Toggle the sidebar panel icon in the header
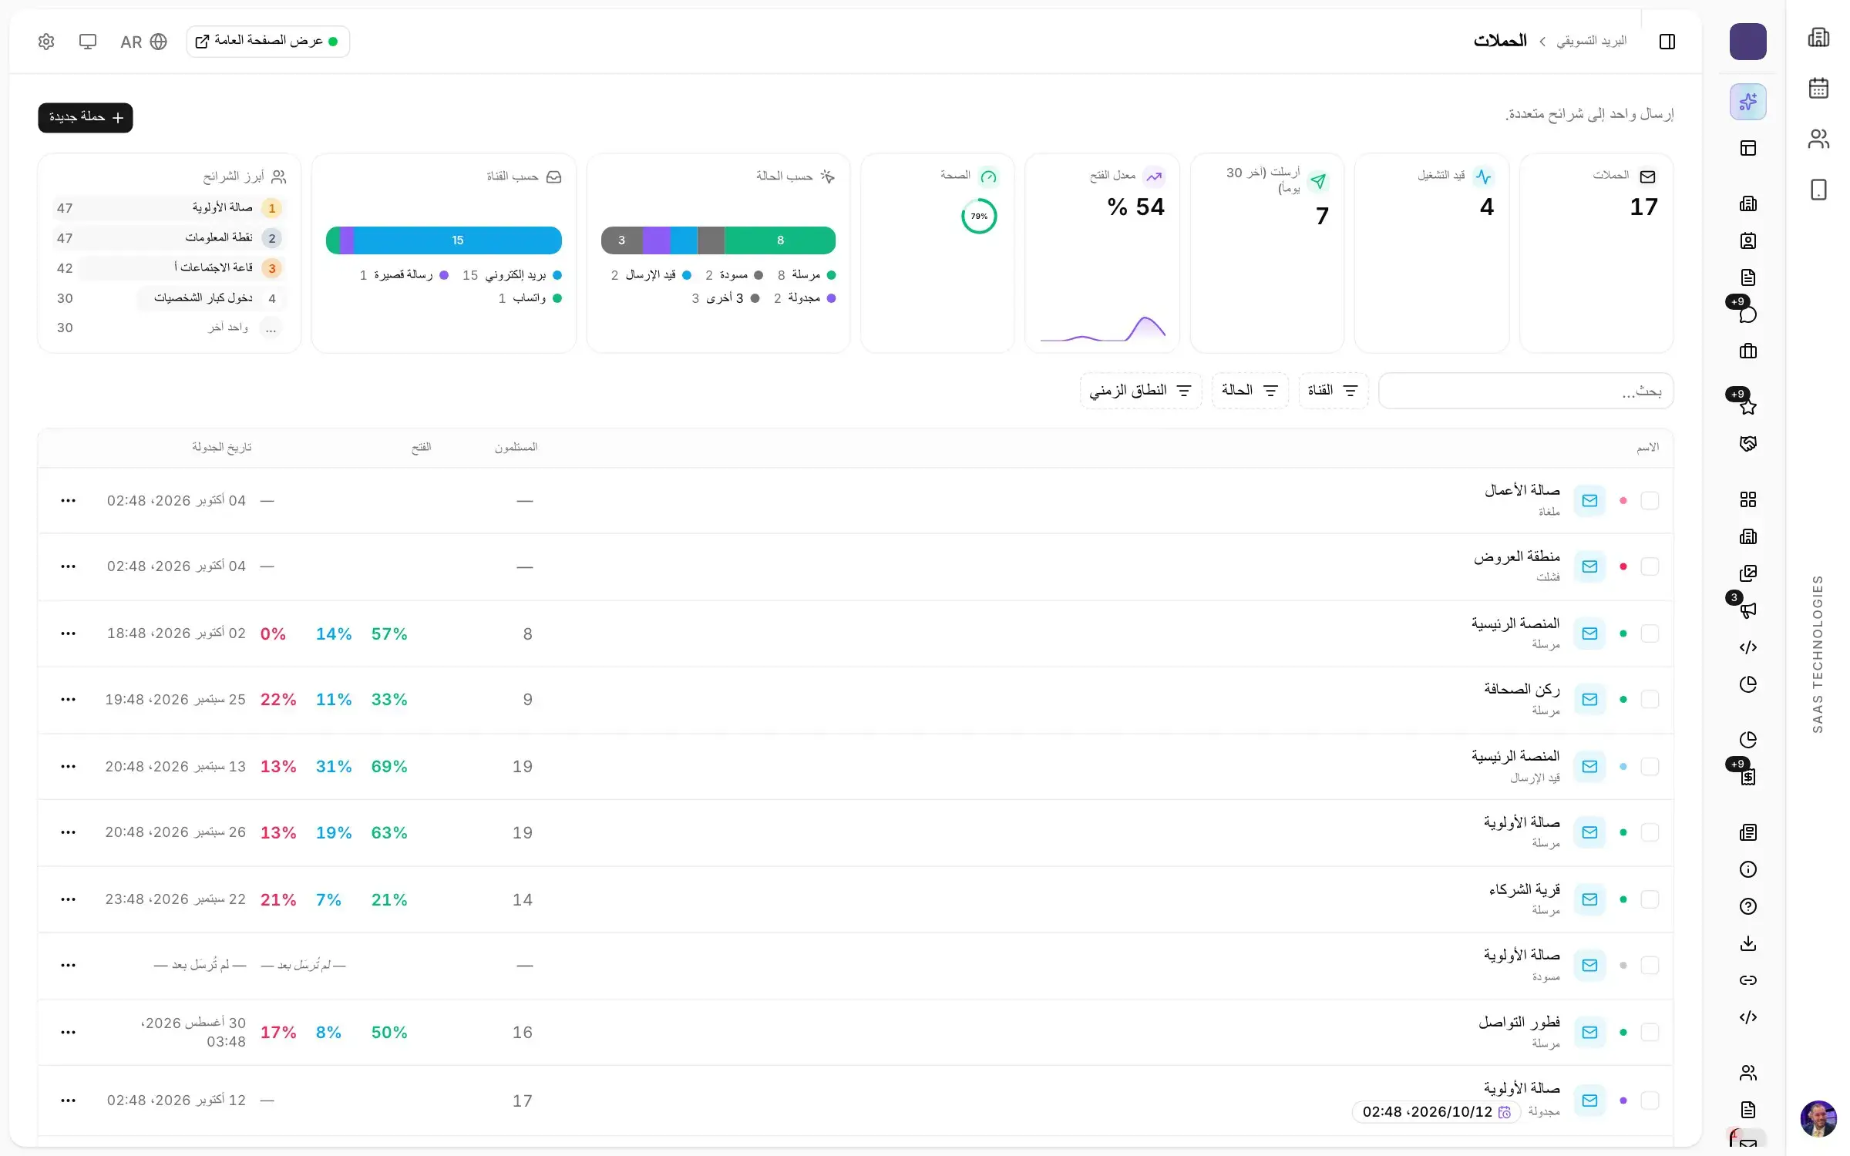 point(1667,42)
